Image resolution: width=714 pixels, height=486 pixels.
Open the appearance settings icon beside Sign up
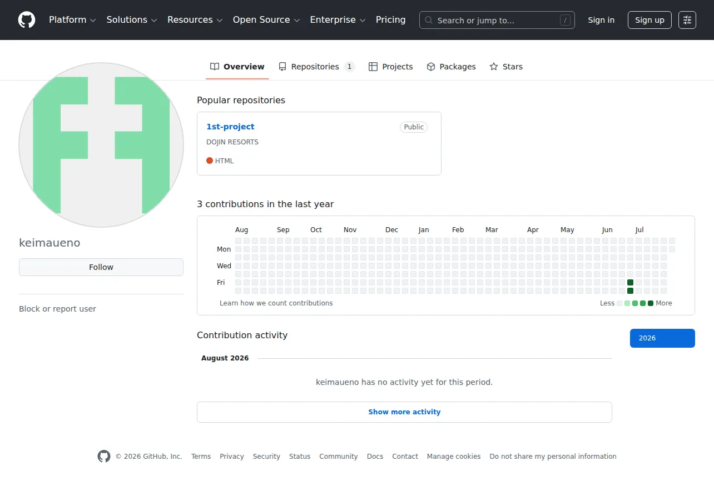687,20
